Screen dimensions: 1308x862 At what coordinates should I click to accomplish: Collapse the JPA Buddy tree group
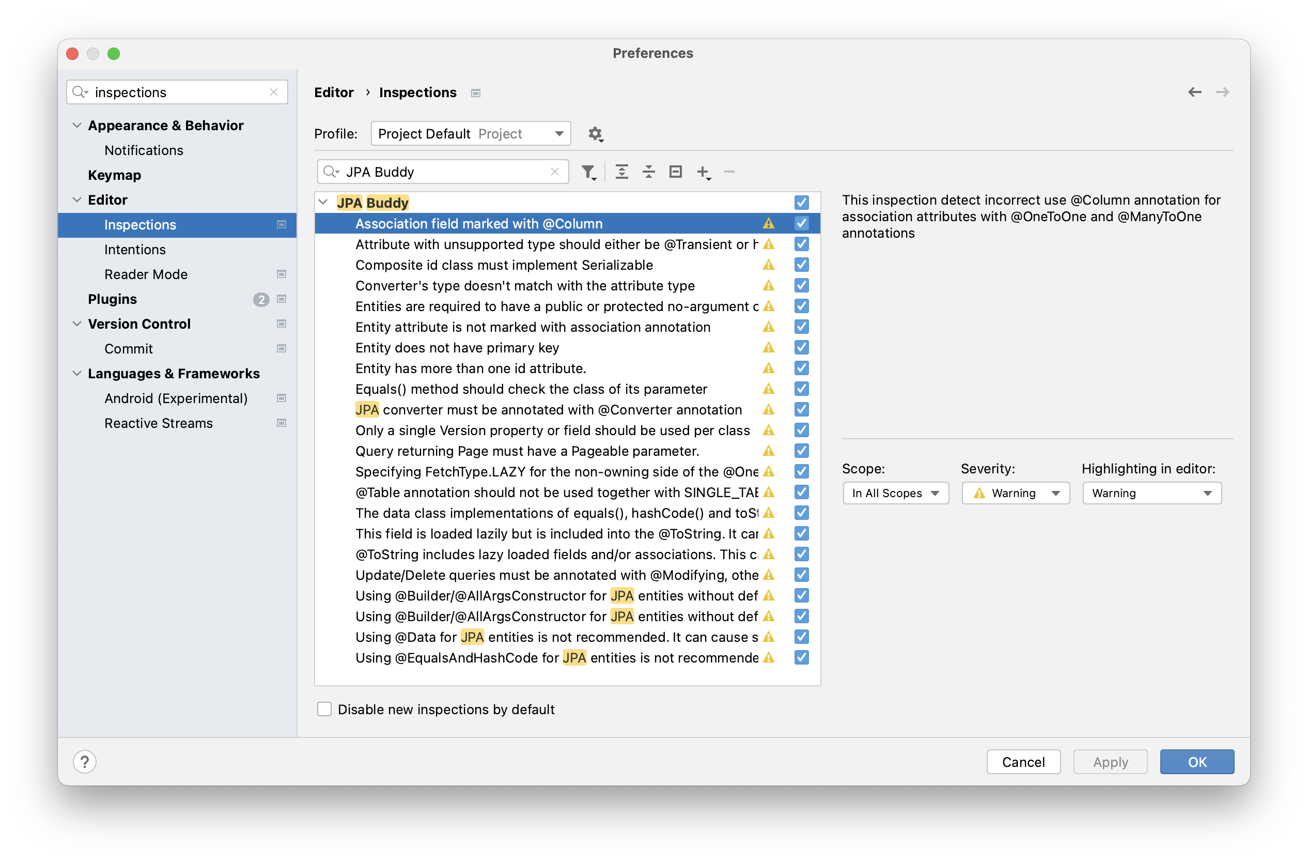[323, 202]
